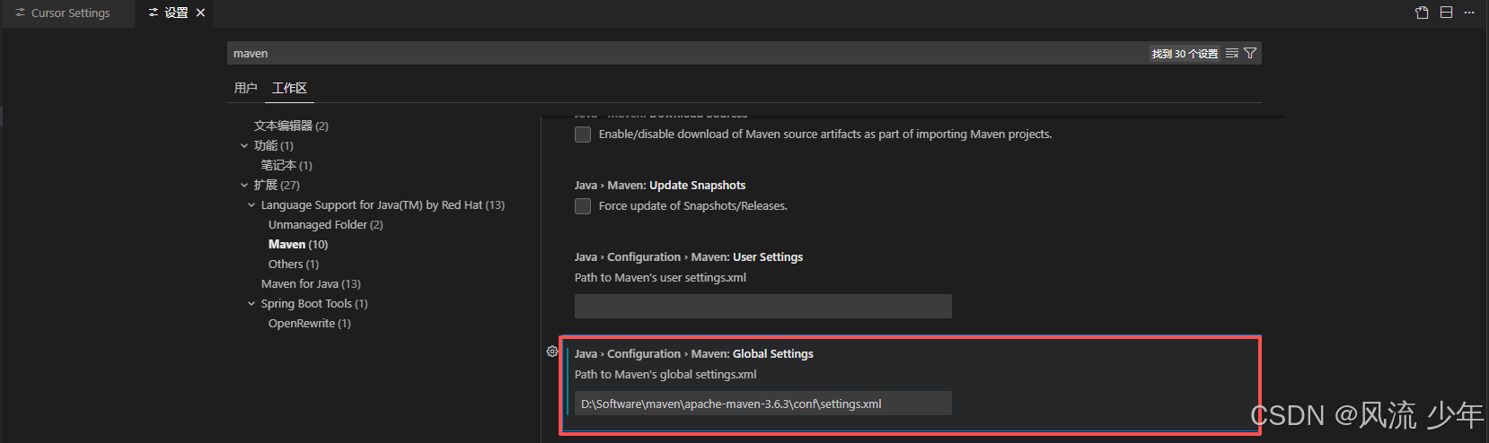This screenshot has height=443, width=1489.
Task: Open Settings JSON file icon
Action: (x=1422, y=13)
